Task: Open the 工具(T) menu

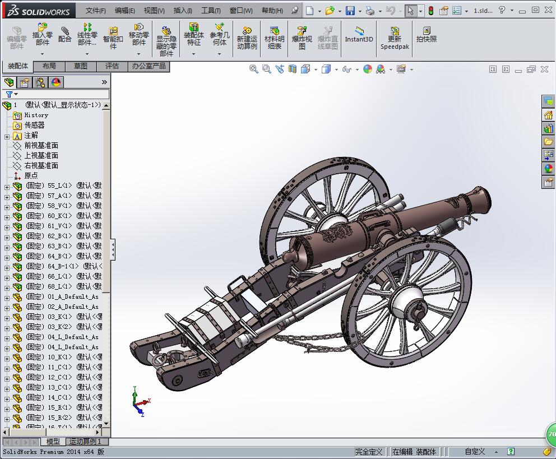Action: pyautogui.click(x=211, y=11)
